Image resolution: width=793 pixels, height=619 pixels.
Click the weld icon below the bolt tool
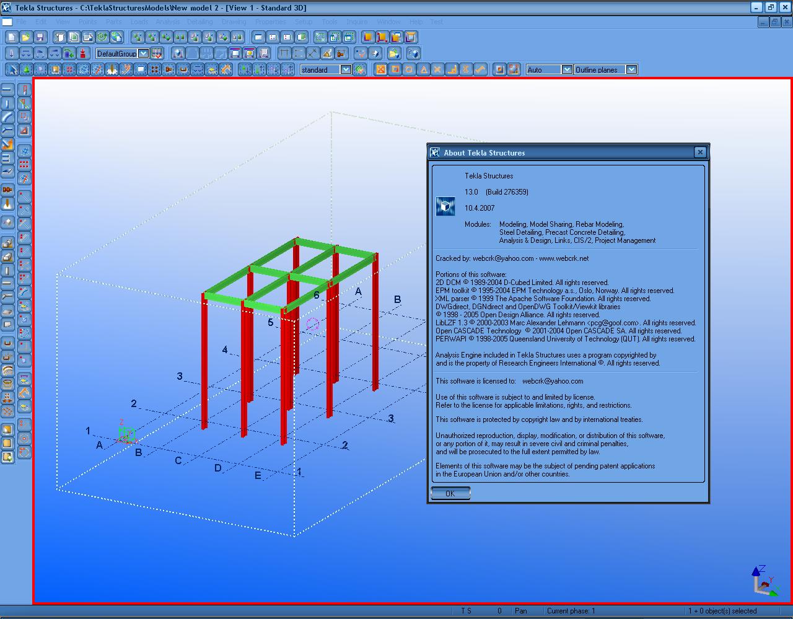click(x=7, y=203)
